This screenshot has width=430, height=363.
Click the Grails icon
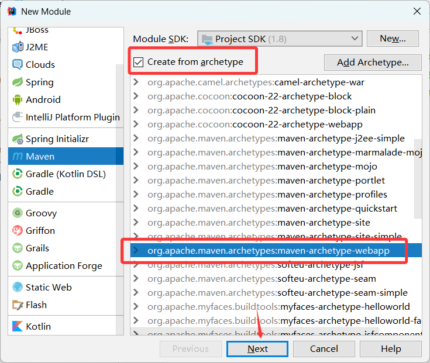tap(18, 248)
